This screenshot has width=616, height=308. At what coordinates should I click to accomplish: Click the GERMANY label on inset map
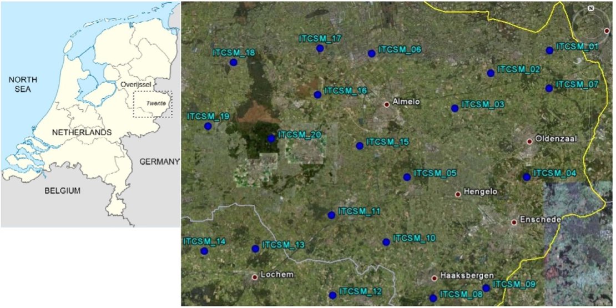(159, 161)
